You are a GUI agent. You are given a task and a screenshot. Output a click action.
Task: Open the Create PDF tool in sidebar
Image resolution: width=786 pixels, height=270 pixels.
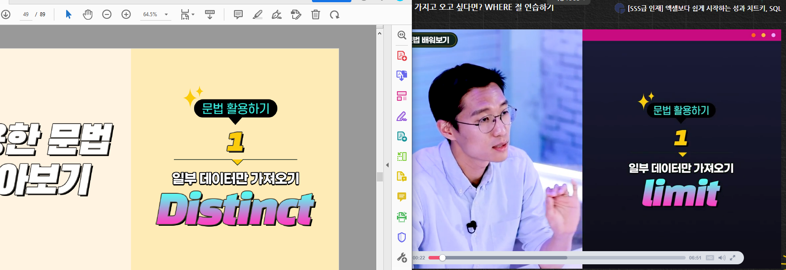(x=402, y=56)
